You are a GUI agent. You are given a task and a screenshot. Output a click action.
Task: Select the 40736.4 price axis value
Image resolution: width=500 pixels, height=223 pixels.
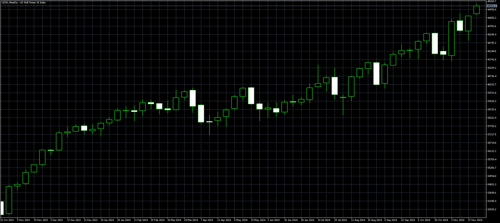tap(492, 76)
